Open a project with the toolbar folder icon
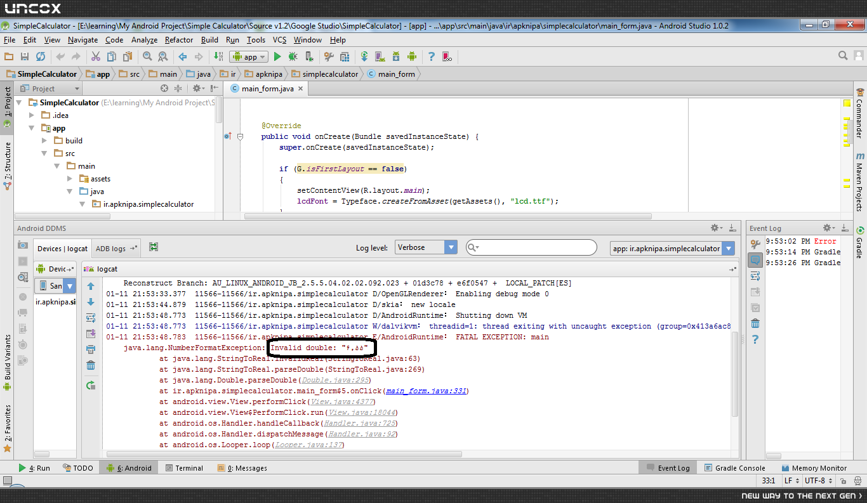This screenshot has height=503, width=867. [x=9, y=56]
